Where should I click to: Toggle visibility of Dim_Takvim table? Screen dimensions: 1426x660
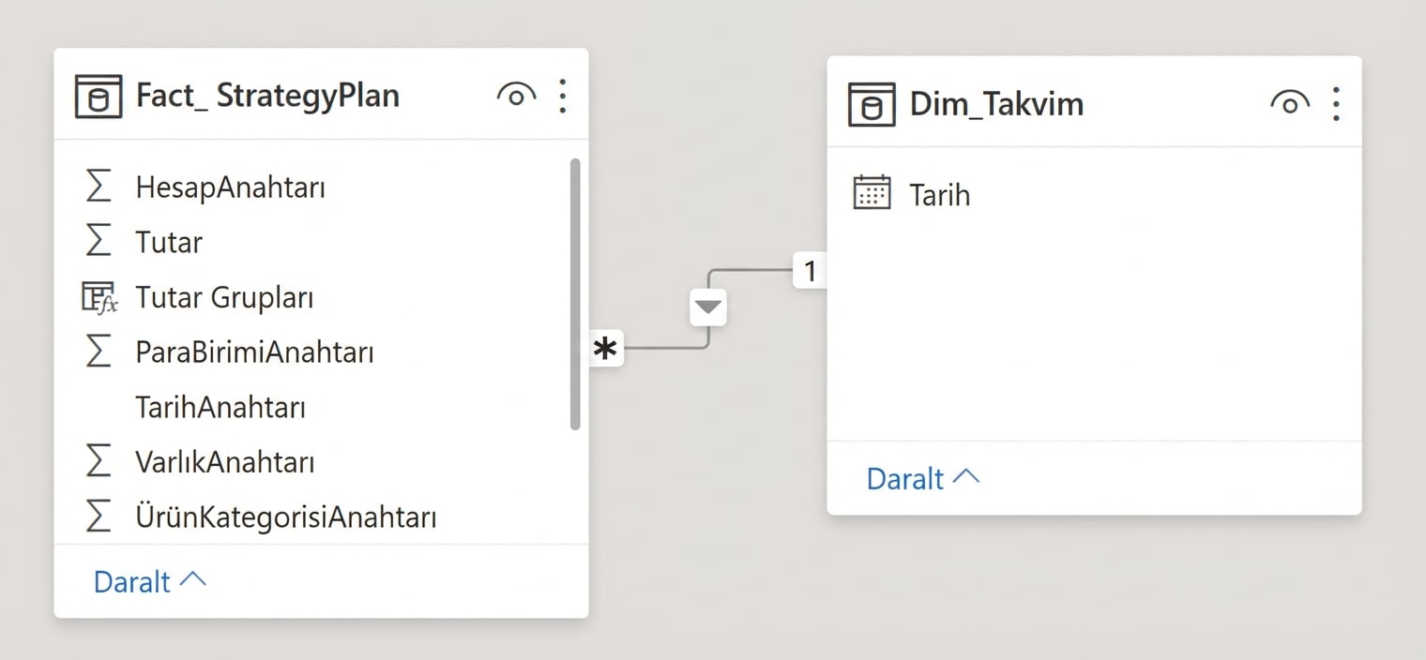1289,104
